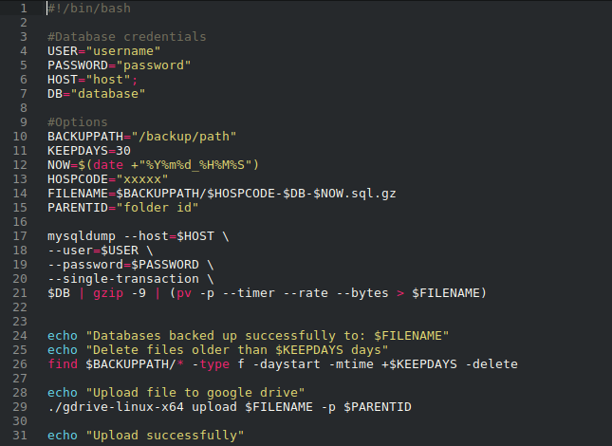Select the HOST variable name
This screenshot has height=446, width=612.
coord(63,80)
